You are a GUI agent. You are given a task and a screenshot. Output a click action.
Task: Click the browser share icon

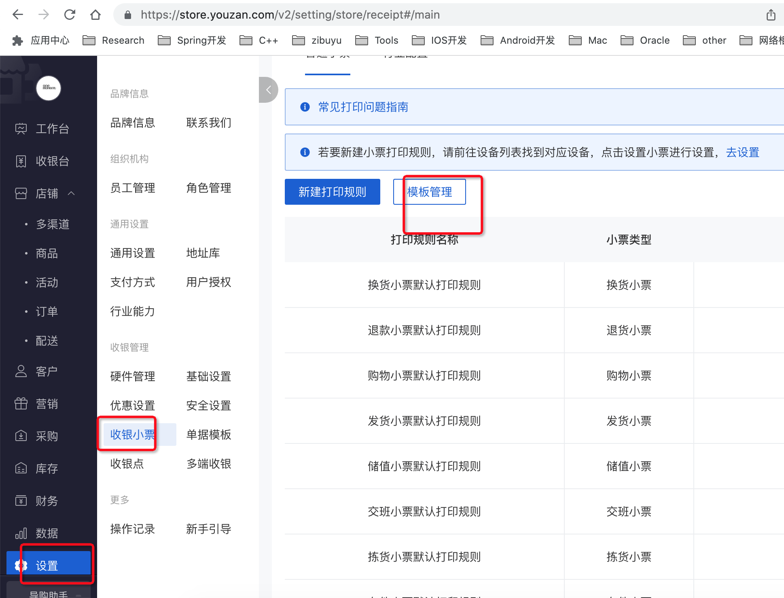(x=771, y=15)
